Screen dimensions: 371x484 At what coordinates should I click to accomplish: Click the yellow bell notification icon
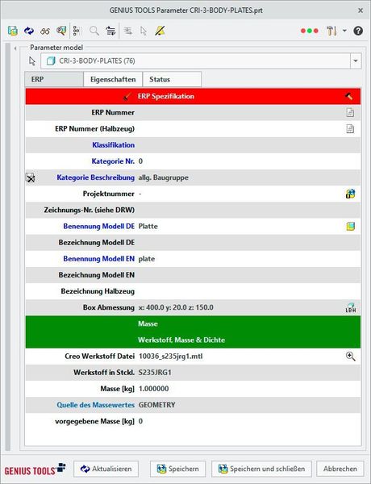[x=160, y=31]
